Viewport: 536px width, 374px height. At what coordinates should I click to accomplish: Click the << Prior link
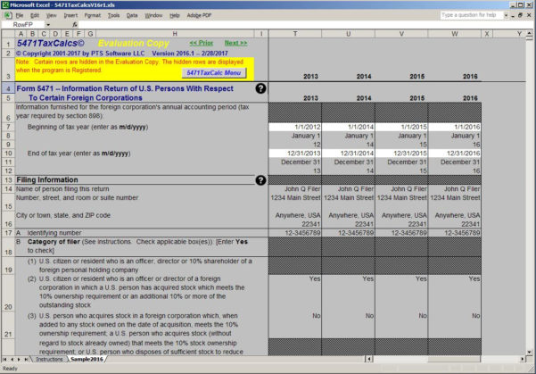click(202, 43)
